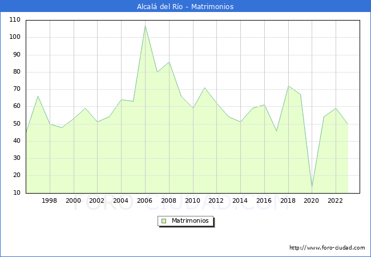Click x-axis label 2020
This screenshot has width=371, height=257.
(312, 200)
